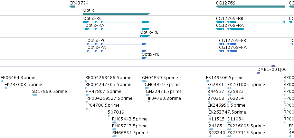The image size is (294, 138).
Task: Click the 507019 feature label
Action: (x=116, y=112)
